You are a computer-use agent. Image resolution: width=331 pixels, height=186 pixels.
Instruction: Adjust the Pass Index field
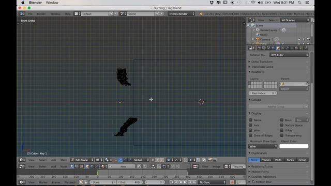click(x=263, y=93)
